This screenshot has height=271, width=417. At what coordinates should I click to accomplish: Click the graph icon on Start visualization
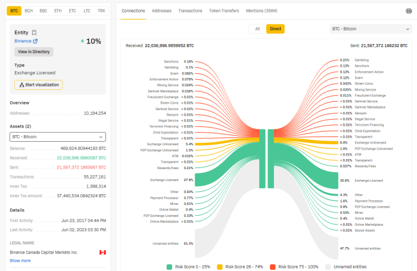tap(21, 85)
